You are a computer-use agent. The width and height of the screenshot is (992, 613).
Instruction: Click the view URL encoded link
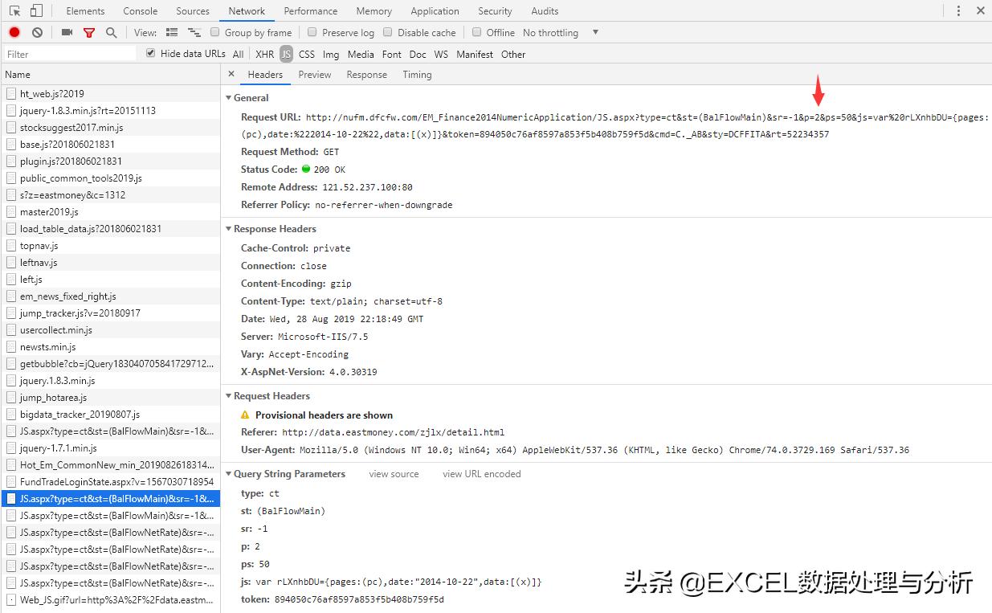point(480,474)
